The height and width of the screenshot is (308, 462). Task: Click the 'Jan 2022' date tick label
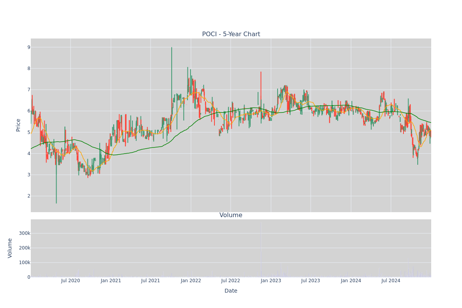[191, 281]
